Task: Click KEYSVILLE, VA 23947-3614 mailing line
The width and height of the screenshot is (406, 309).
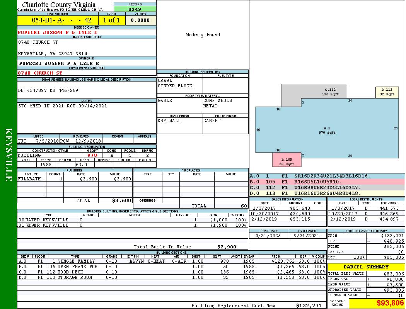Action: coord(53,54)
